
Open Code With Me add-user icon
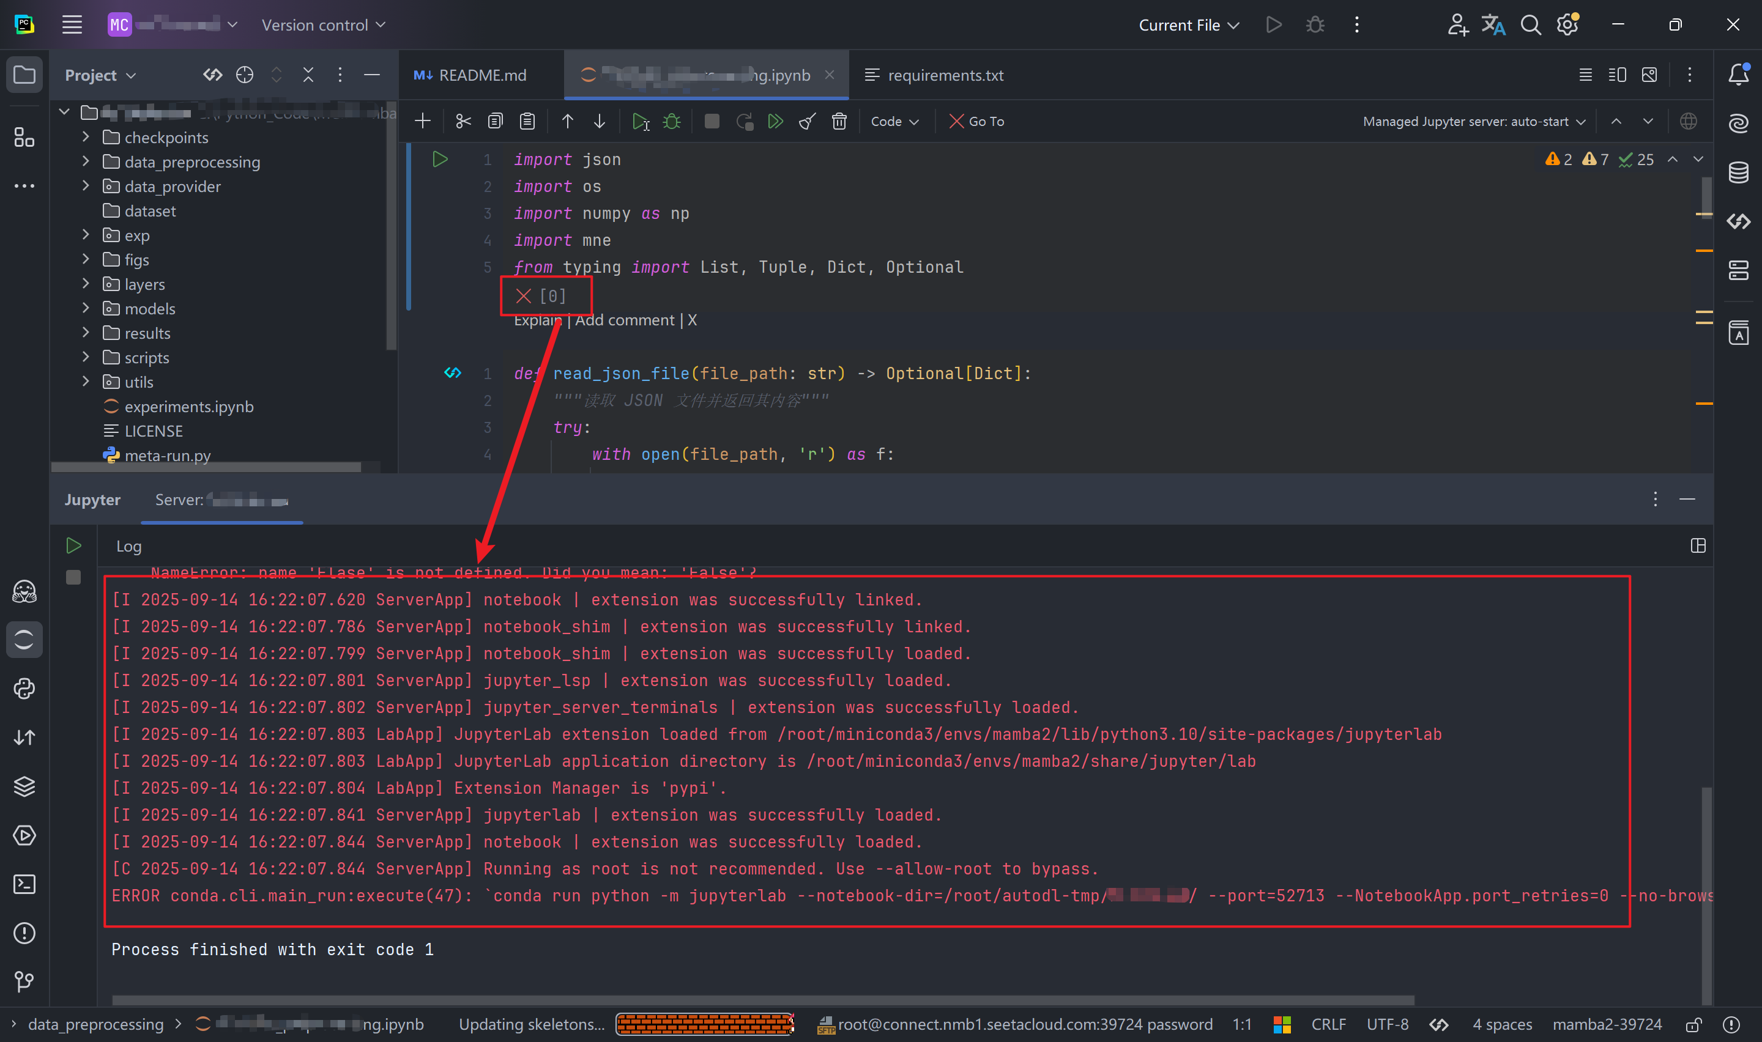point(1457,25)
